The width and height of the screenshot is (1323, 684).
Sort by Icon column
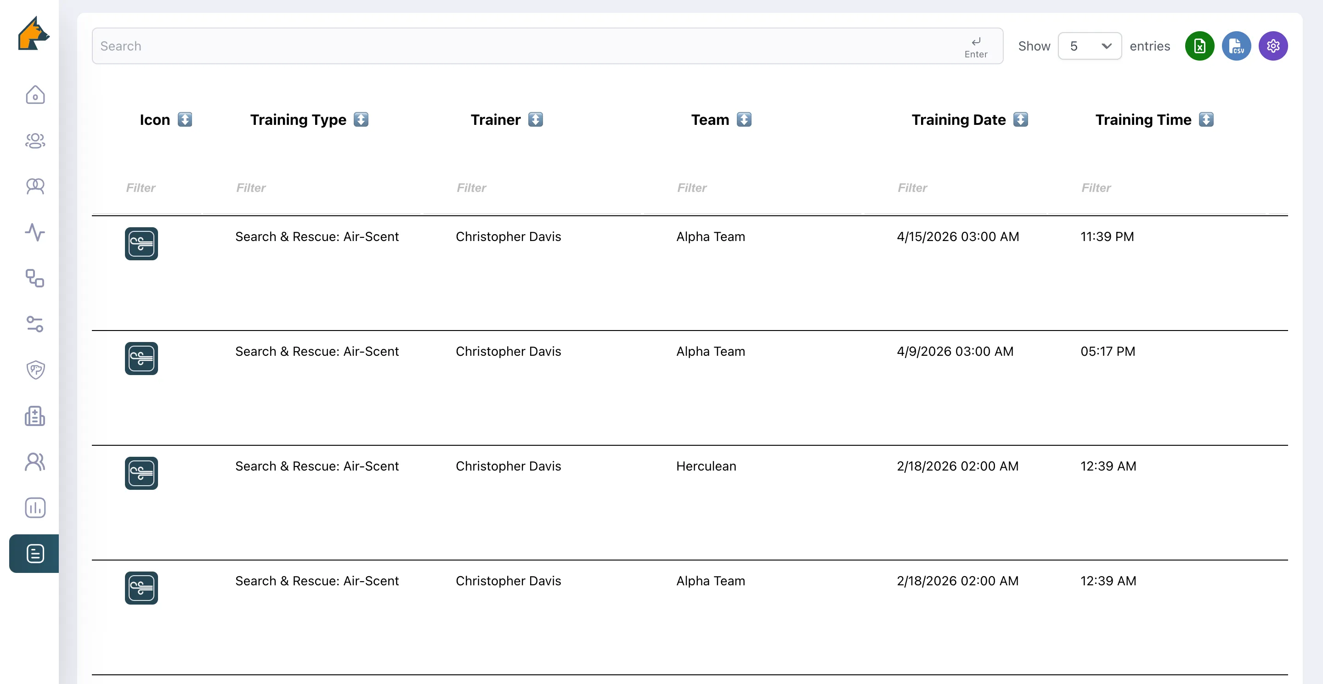185,119
